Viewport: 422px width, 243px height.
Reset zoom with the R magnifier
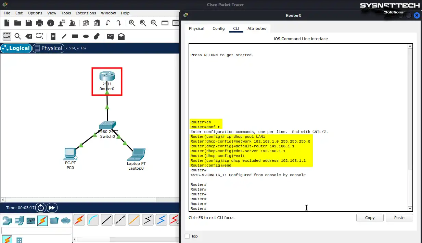pyautogui.click(x=143, y=23)
